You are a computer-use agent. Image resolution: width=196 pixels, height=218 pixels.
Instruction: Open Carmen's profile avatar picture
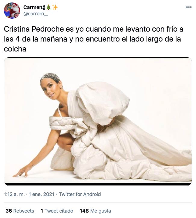(x=12, y=11)
